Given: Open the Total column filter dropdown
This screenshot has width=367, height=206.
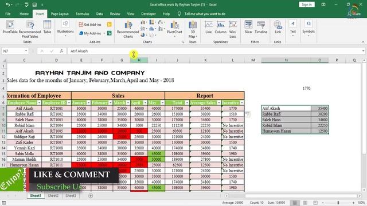Looking at the screenshot, I should pyautogui.click(x=187, y=103).
